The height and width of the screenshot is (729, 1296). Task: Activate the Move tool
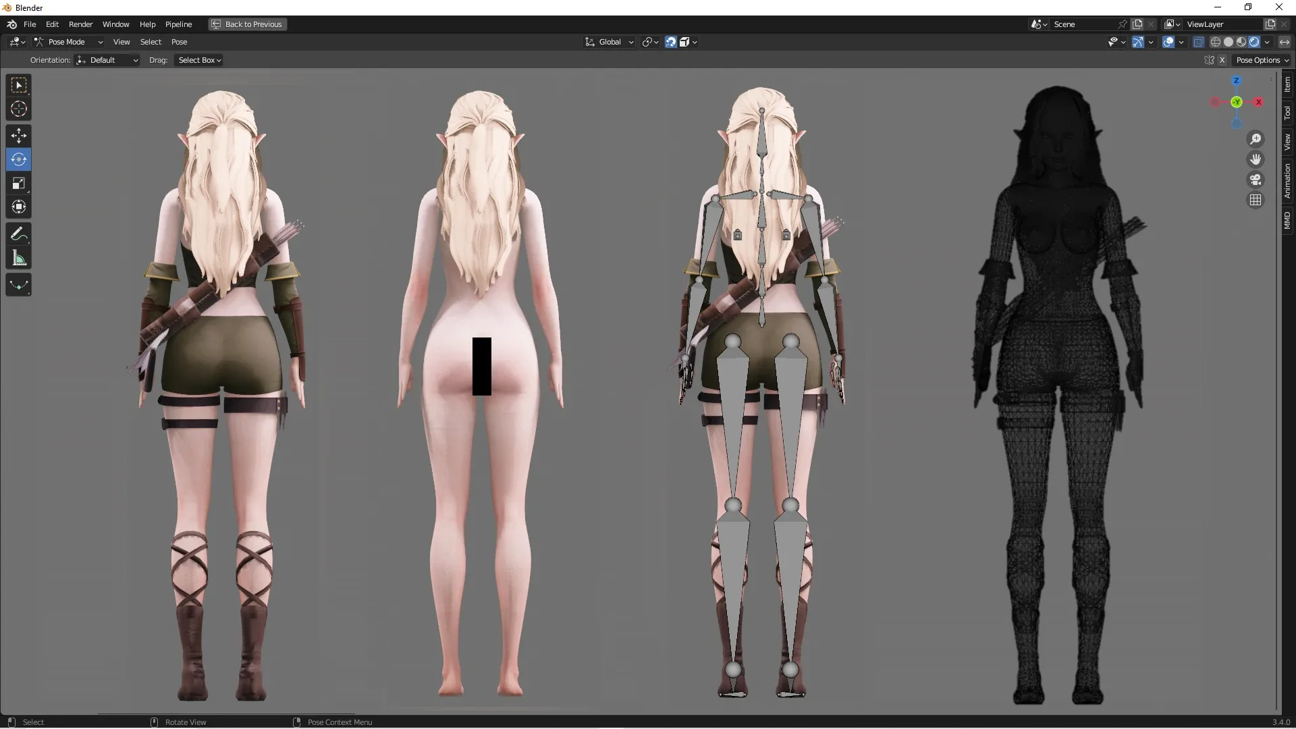(18, 136)
